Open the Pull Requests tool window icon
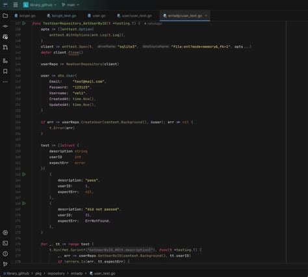This screenshot has height=277, width=308. 5,47
